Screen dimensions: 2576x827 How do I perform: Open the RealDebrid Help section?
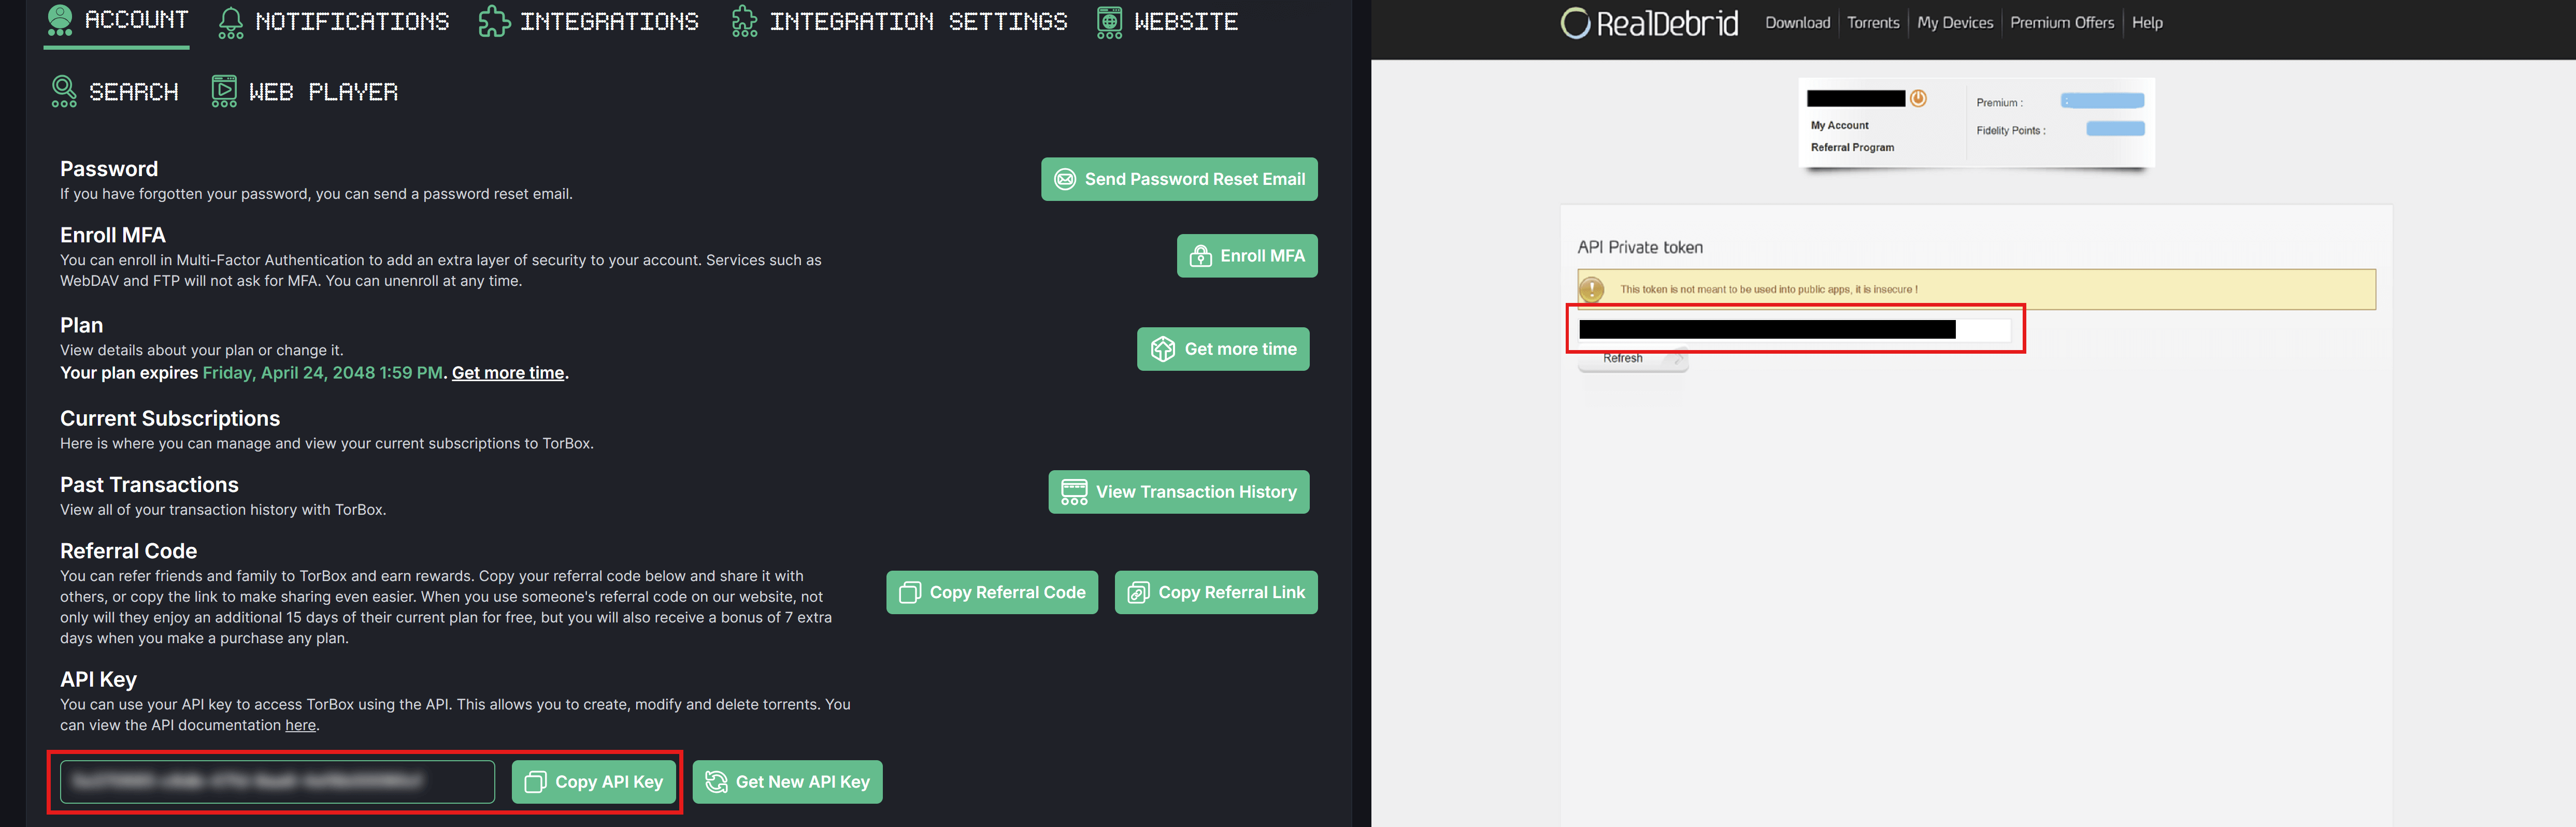pos(2147,22)
